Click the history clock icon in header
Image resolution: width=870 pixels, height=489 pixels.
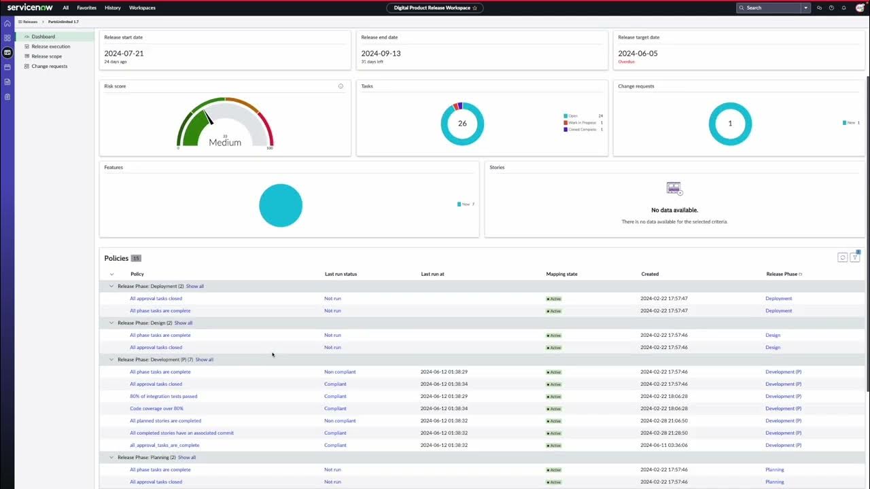coord(830,7)
